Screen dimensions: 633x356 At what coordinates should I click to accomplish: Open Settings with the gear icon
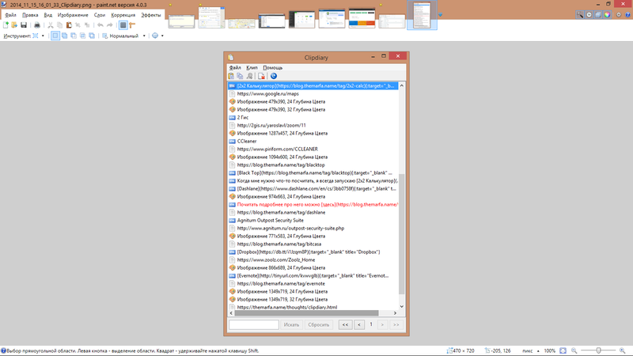(619, 15)
